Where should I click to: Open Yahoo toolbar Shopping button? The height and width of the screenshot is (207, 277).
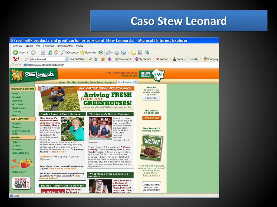(x=210, y=59)
